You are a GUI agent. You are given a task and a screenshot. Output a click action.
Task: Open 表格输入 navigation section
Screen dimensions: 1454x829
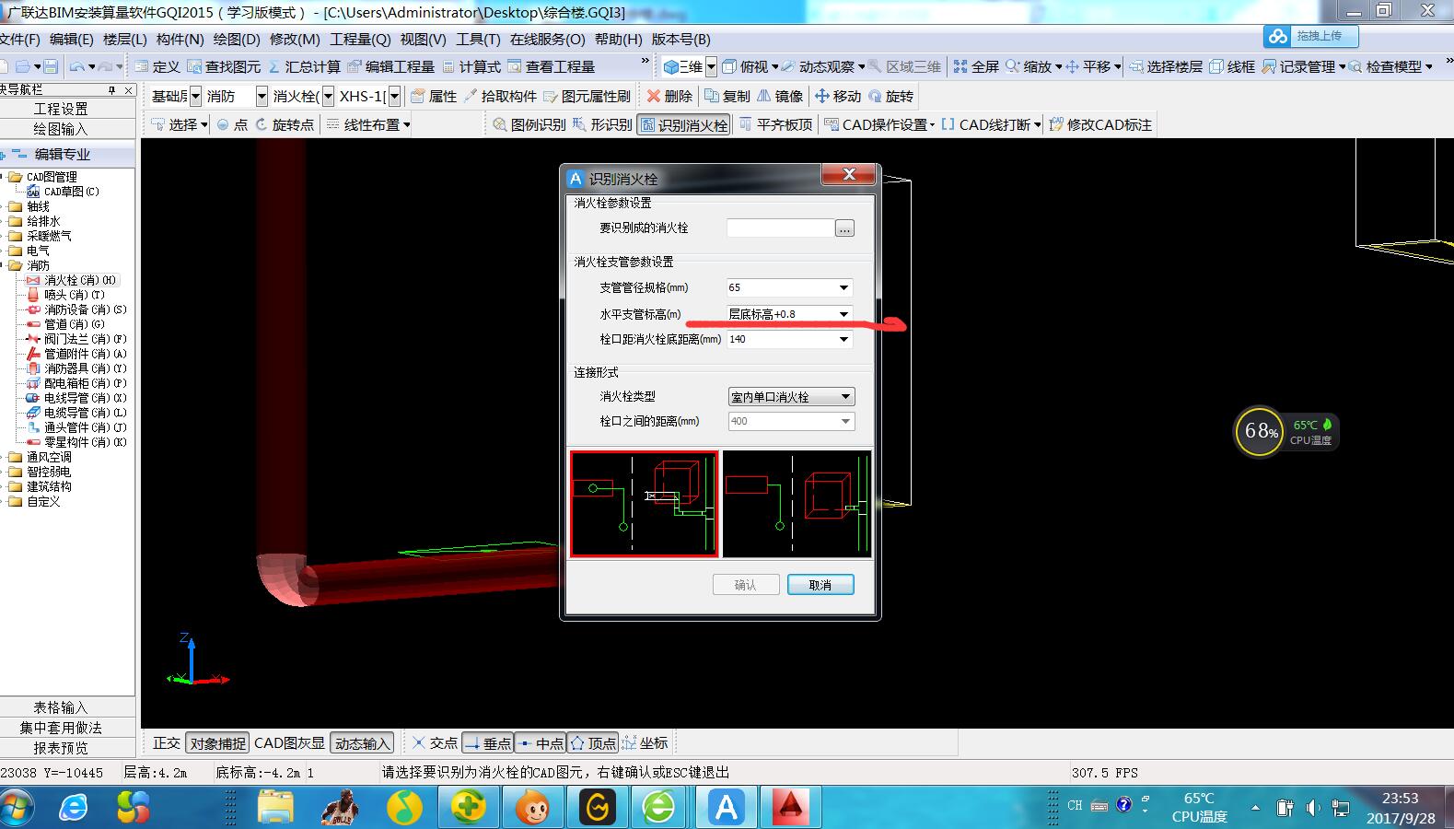pos(61,707)
